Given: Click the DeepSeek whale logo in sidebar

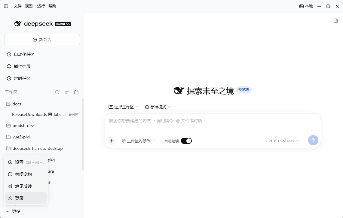Looking at the screenshot, I should (18, 24).
